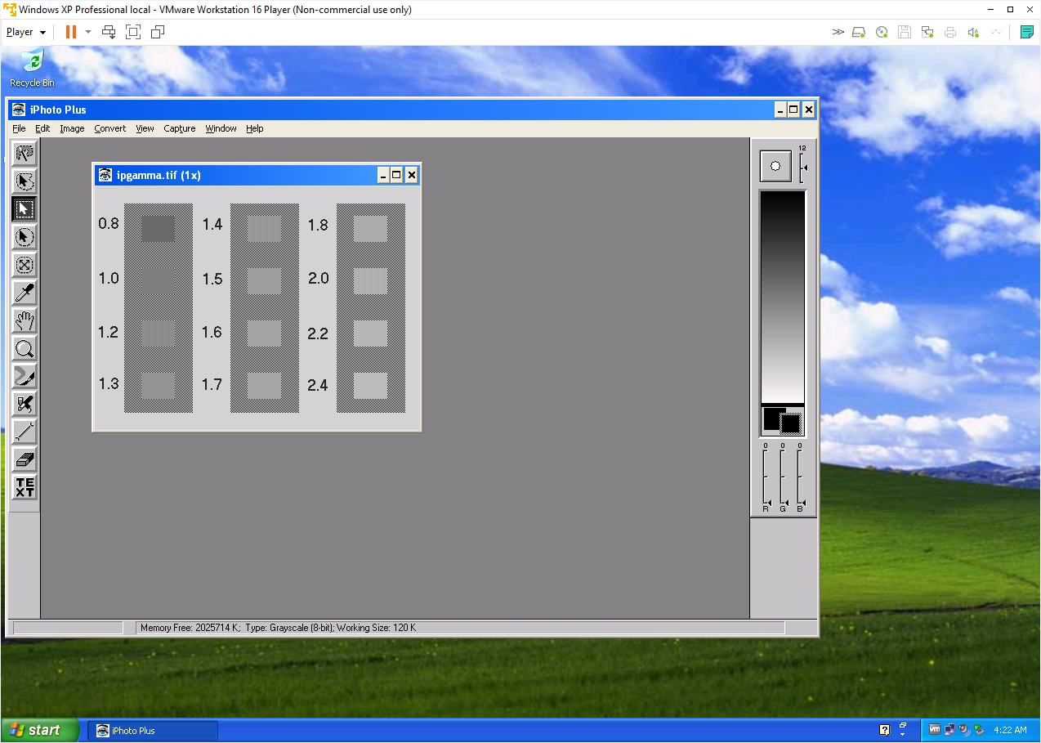Viewport: 1041px width, 743px height.
Task: Minimize the ipgamma.tif image window
Action: 383,175
